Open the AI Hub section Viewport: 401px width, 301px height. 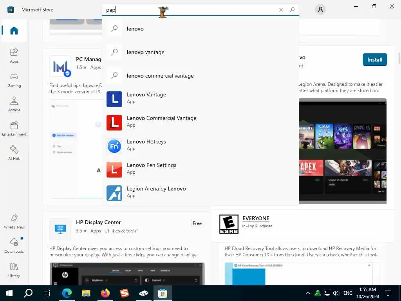coord(14,153)
